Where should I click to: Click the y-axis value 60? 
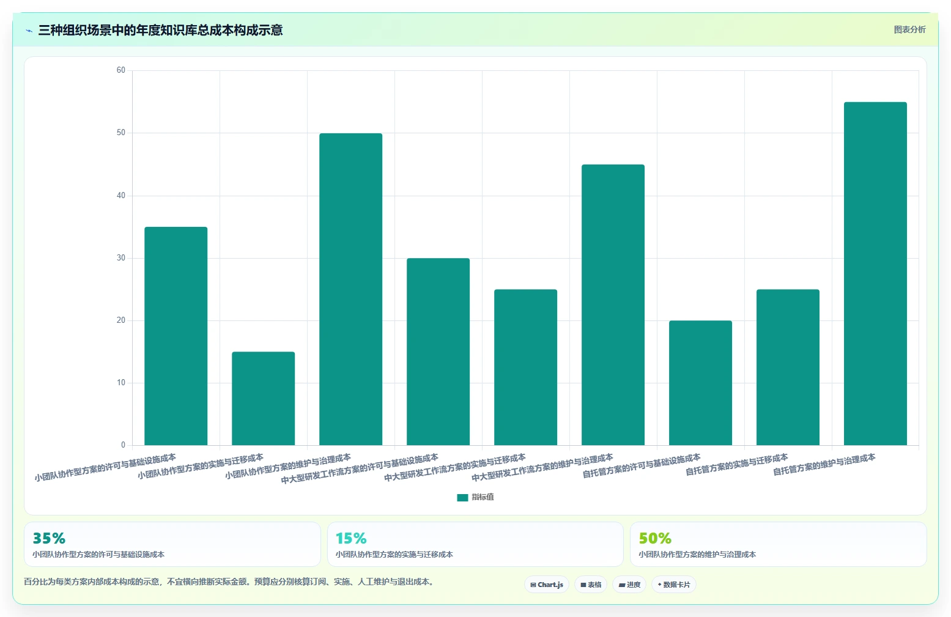[121, 70]
